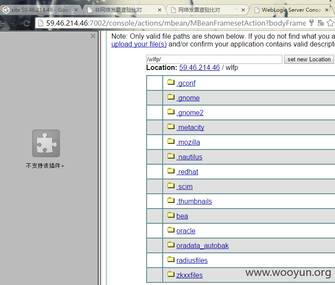This screenshot has width=335, height=285.
Task: Open the radiusfiles folder link
Action: pos(192,261)
